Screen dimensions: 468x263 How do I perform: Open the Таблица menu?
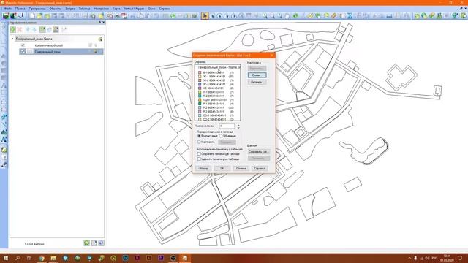[85, 9]
